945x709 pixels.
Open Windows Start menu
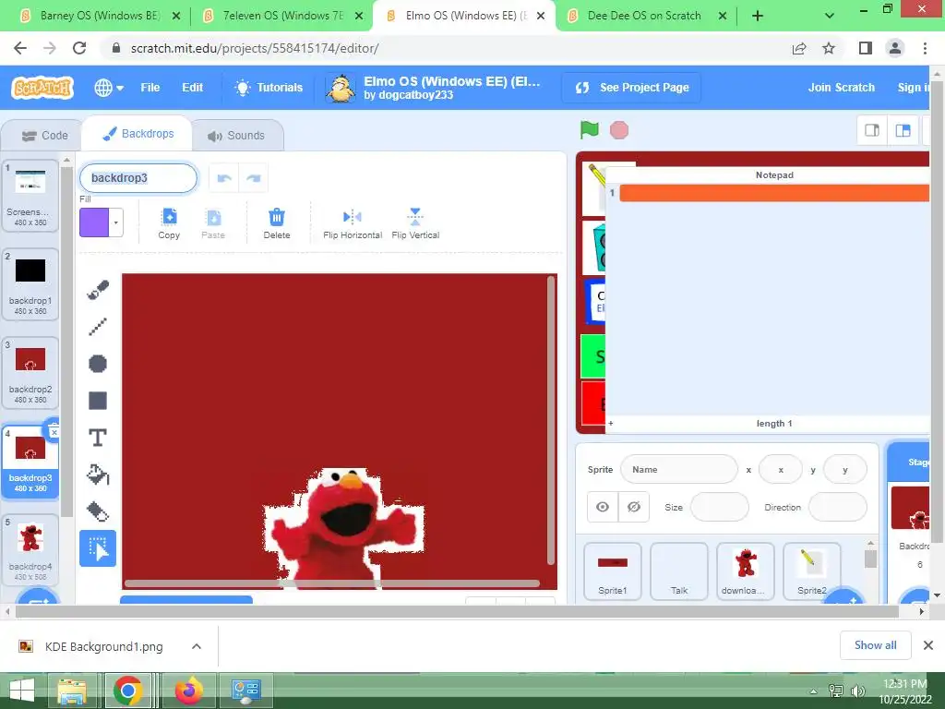(22, 691)
